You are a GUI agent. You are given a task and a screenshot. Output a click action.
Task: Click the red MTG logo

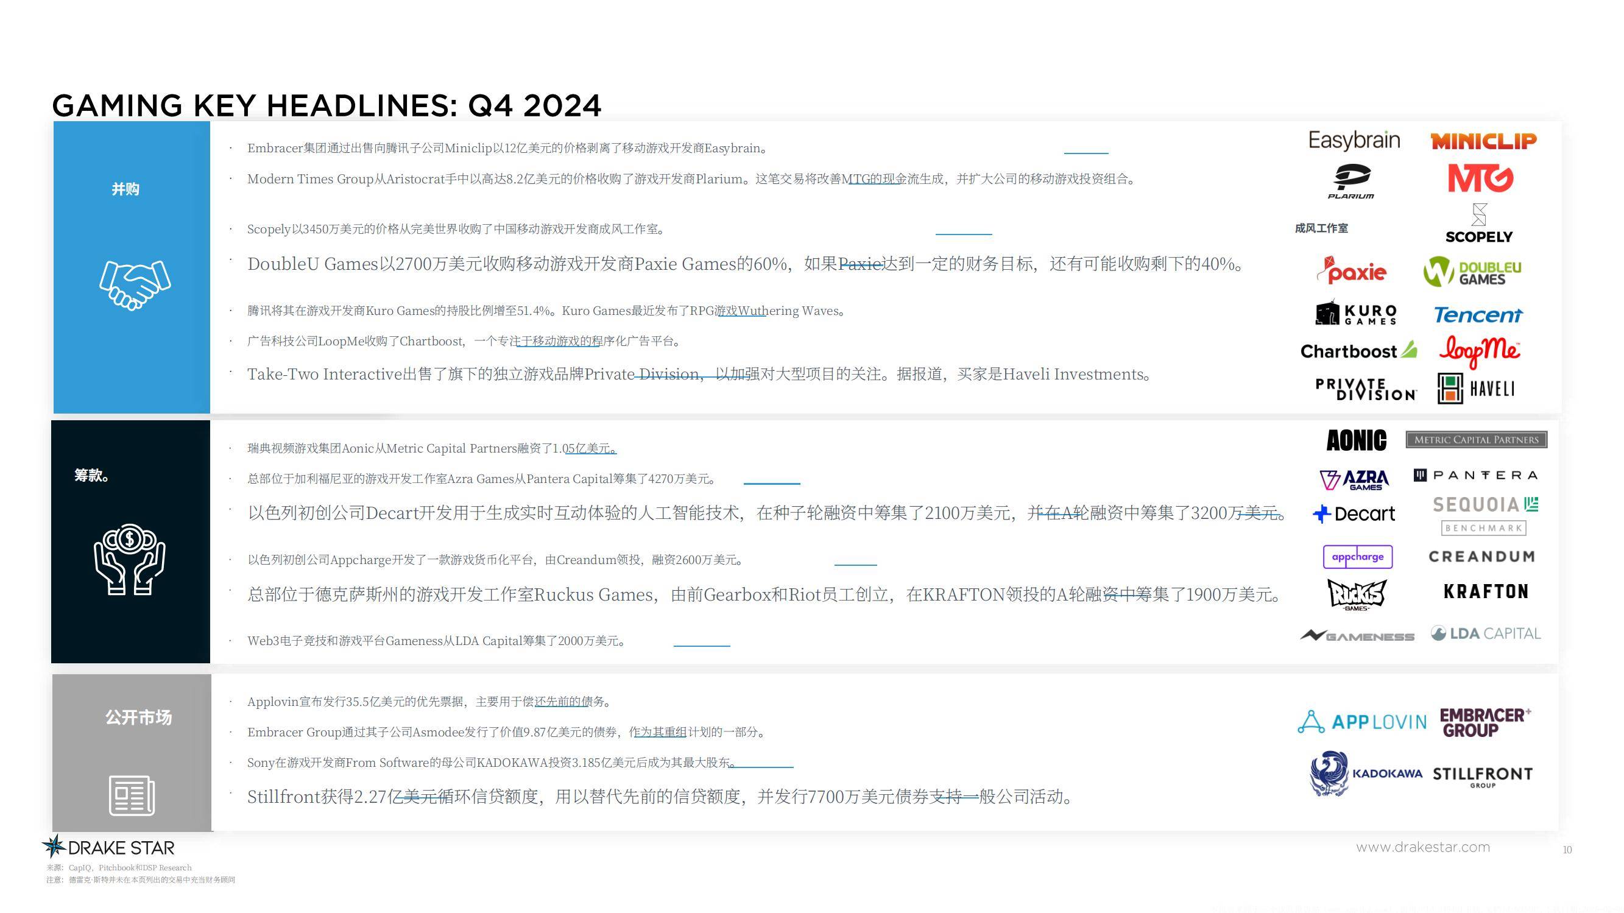click(1480, 178)
